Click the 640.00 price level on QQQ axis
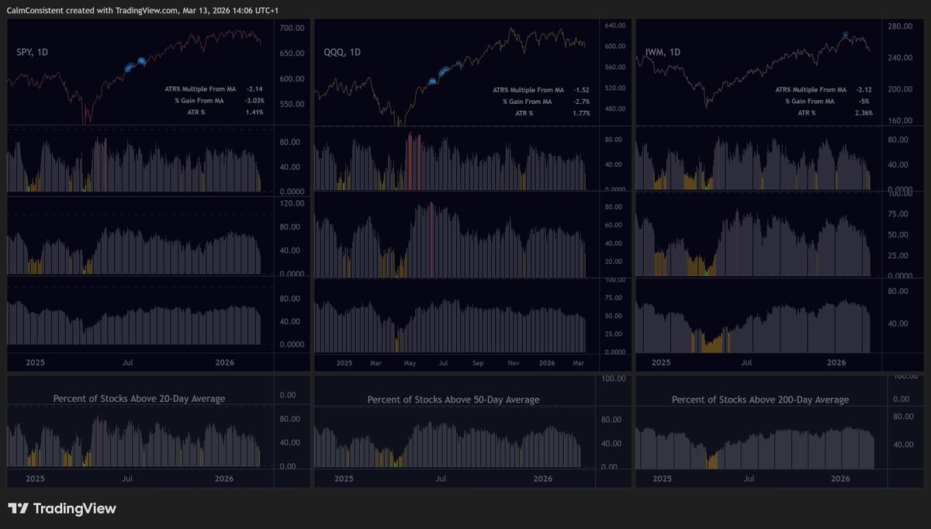 (x=614, y=26)
